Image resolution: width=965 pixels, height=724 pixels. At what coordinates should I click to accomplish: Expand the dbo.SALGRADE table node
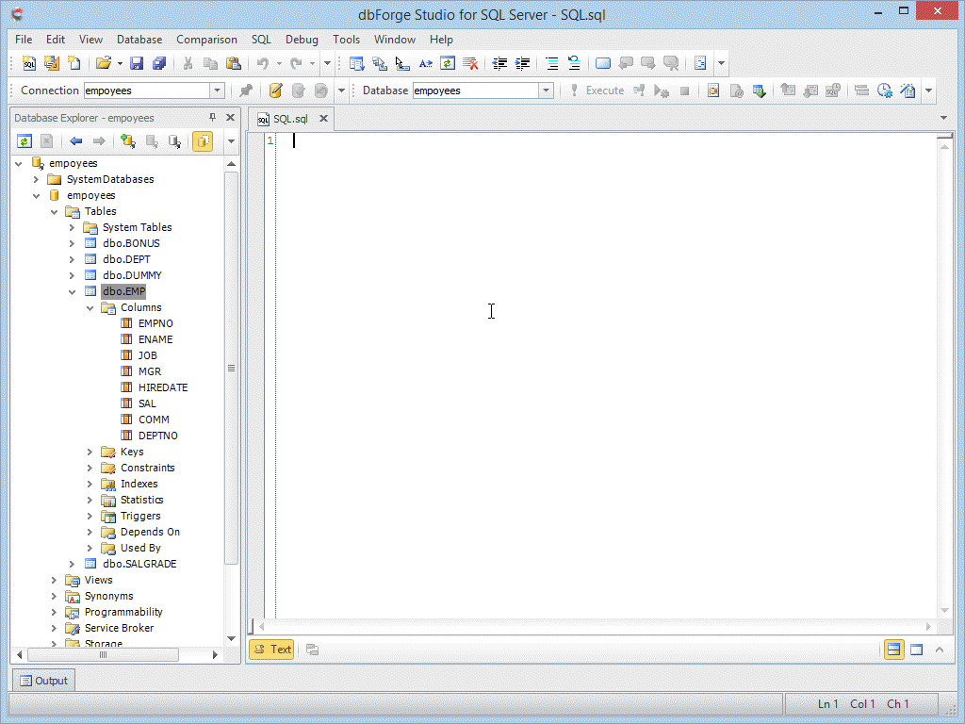click(72, 564)
